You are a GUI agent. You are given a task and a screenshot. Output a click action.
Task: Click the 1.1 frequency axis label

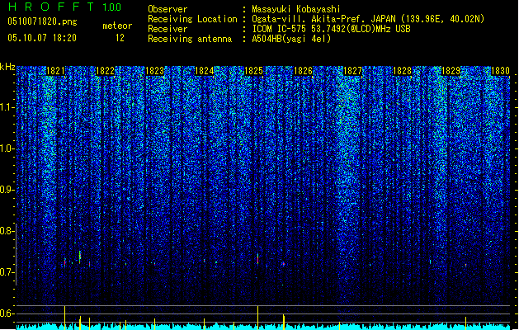7,107
